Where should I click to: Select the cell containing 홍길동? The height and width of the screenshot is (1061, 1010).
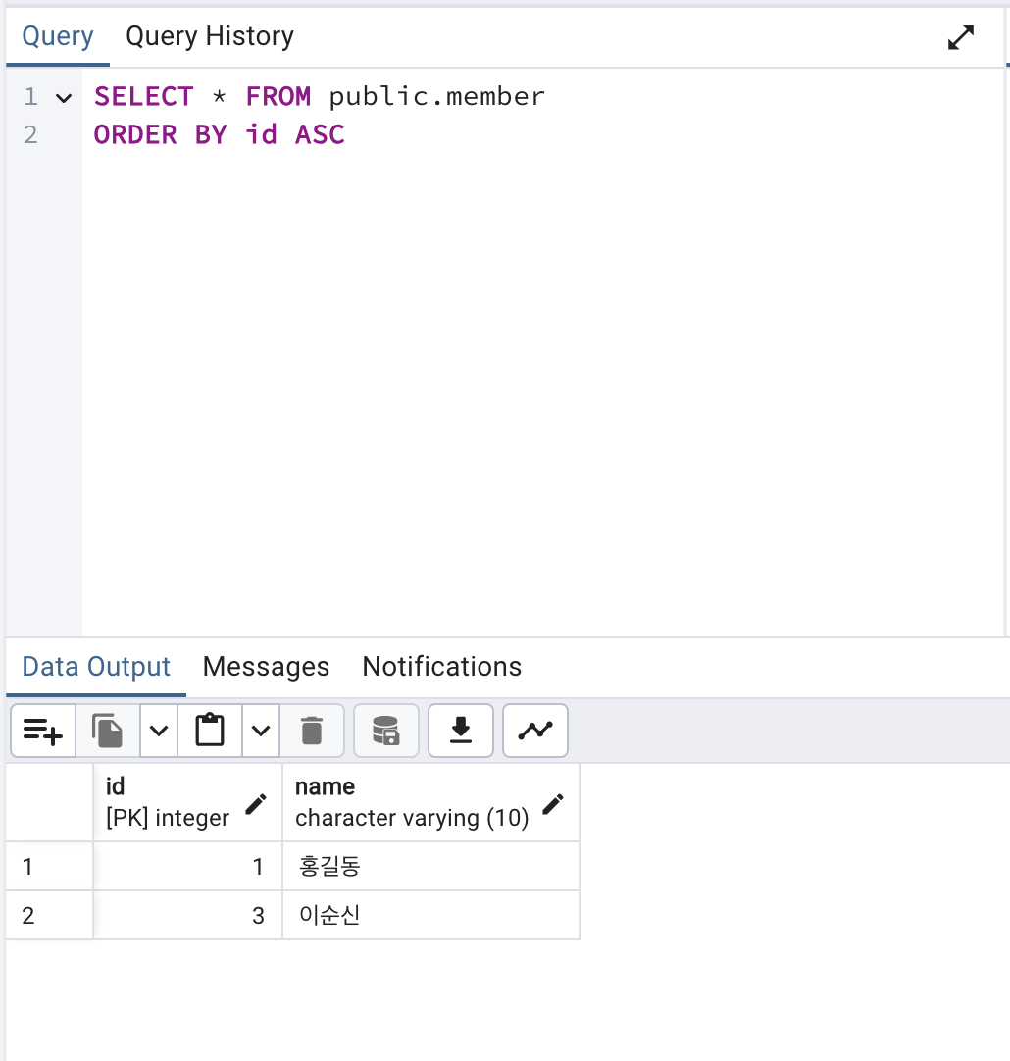click(x=429, y=867)
